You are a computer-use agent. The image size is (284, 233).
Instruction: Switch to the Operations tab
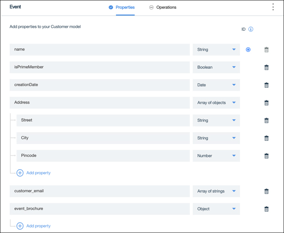[x=163, y=7]
